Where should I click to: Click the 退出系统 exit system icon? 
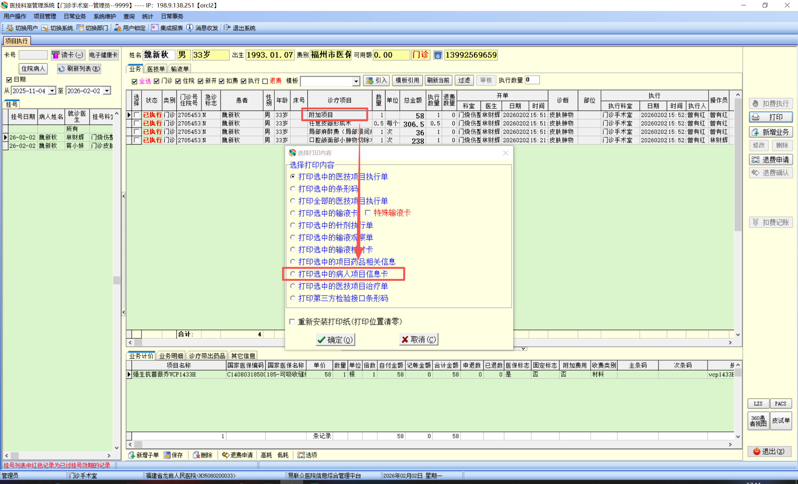coord(227,28)
